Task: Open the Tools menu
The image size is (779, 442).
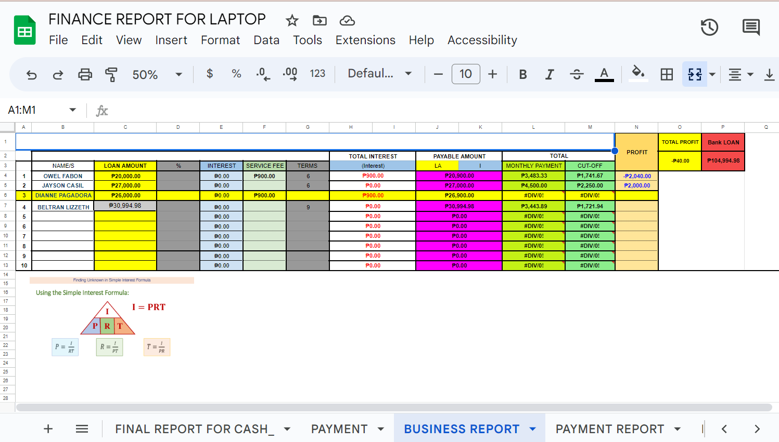Action: coord(308,40)
